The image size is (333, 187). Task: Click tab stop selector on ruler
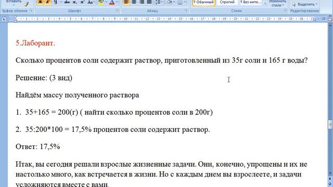pos(4,19)
